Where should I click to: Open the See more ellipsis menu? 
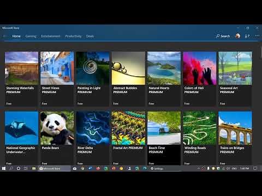257,36
